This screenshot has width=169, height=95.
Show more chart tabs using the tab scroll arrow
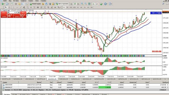point(168,79)
